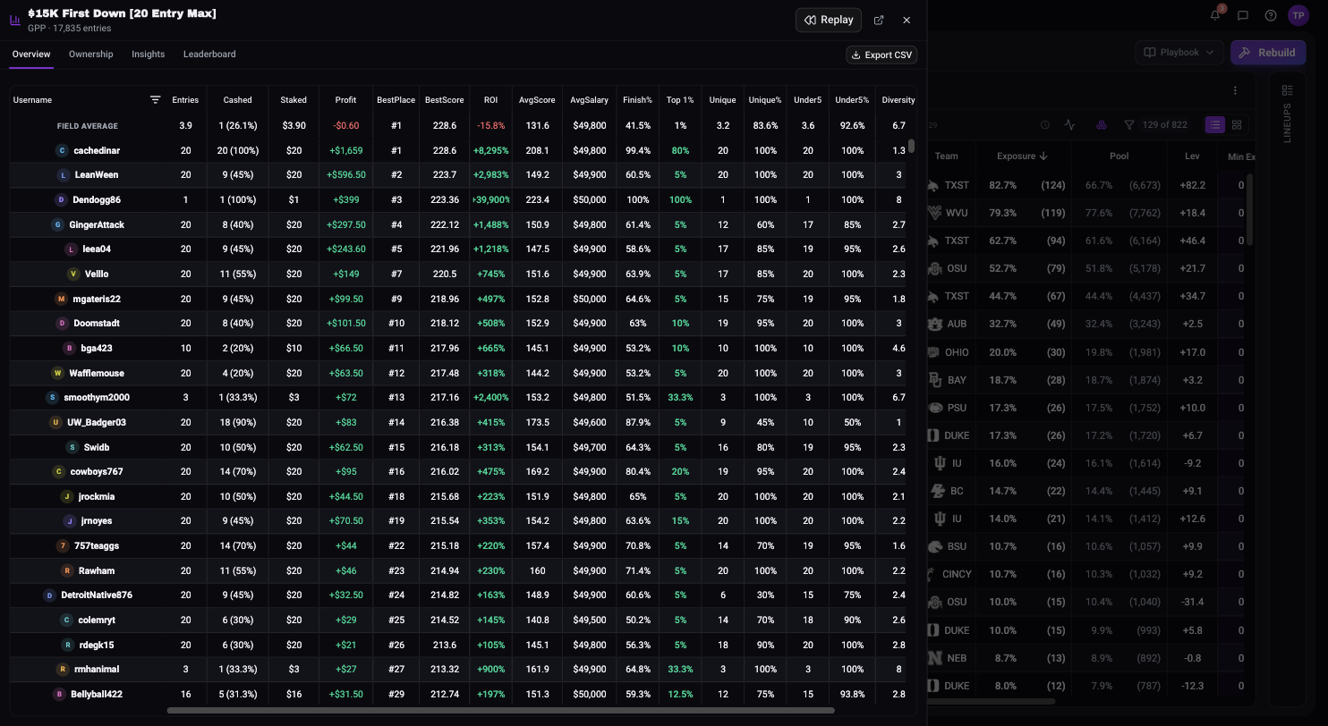Image resolution: width=1328 pixels, height=726 pixels.
Task: Close the contest overview panel
Action: coord(907,20)
